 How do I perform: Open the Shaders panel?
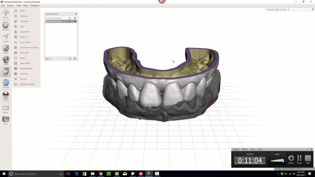(6, 96)
